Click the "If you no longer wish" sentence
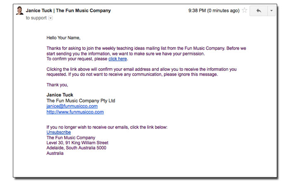The width and height of the screenshot is (290, 181). pos(107,127)
